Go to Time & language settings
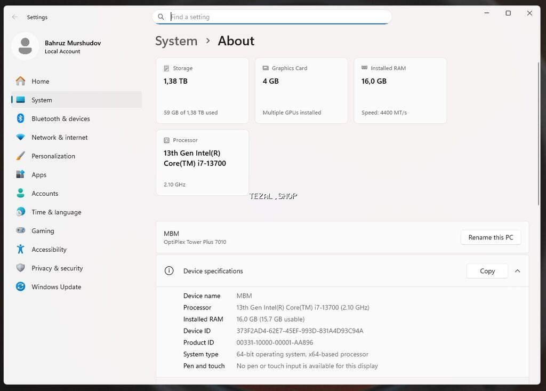The image size is (546, 391). [x=56, y=212]
